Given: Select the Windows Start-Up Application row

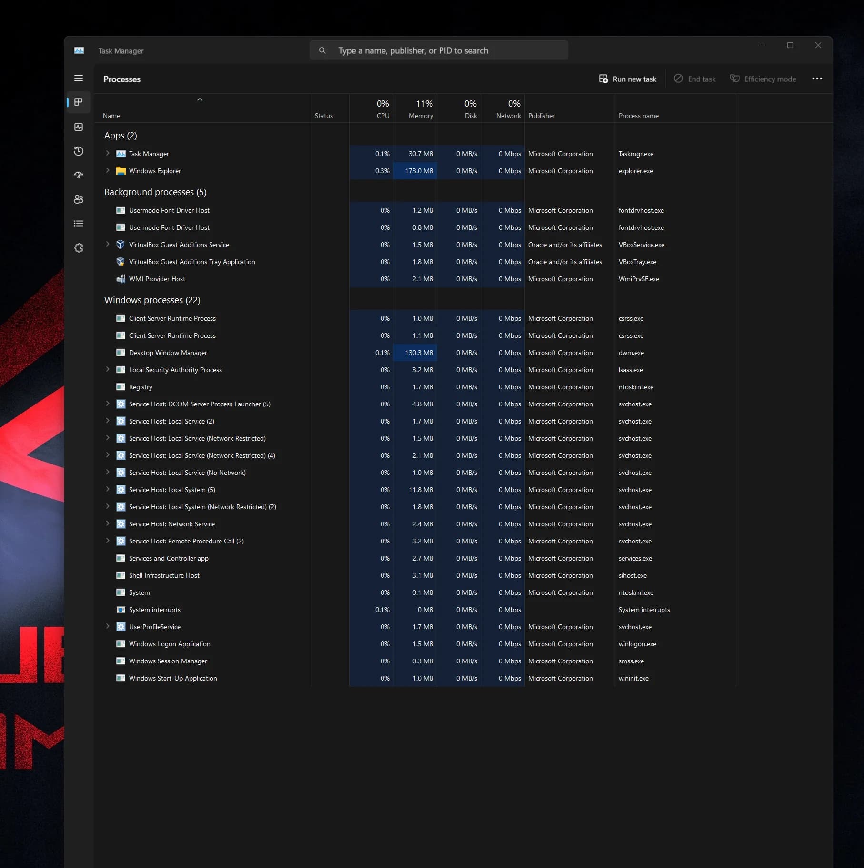Looking at the screenshot, I should (415, 678).
